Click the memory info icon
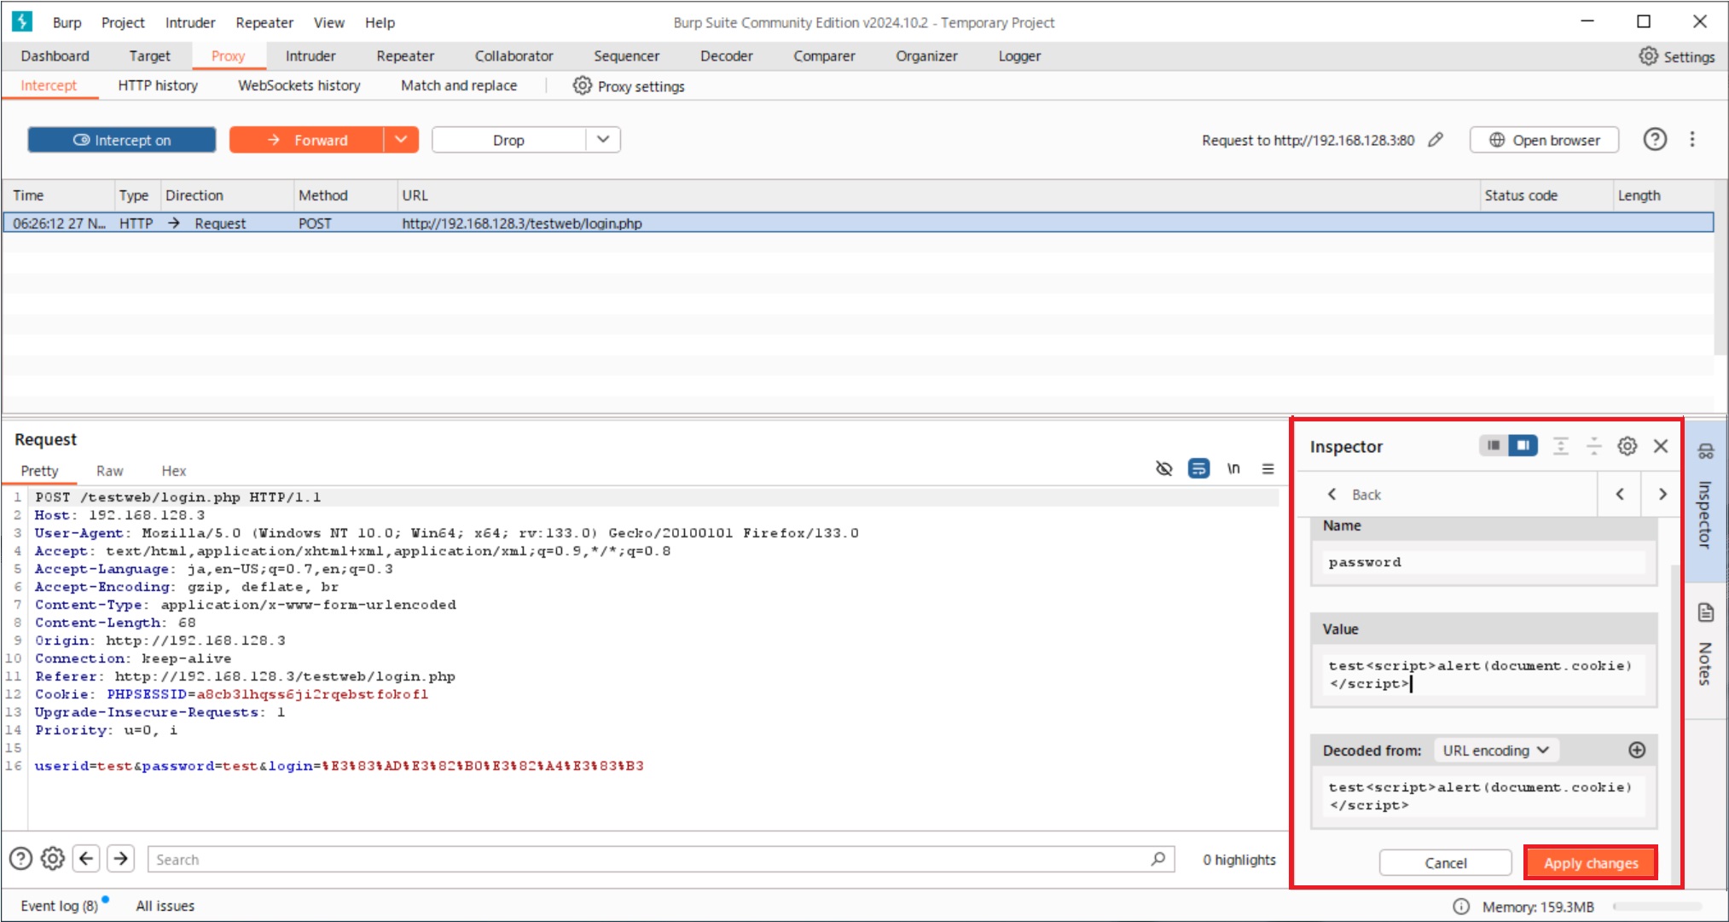Image resolution: width=1729 pixels, height=922 pixels. click(x=1461, y=907)
